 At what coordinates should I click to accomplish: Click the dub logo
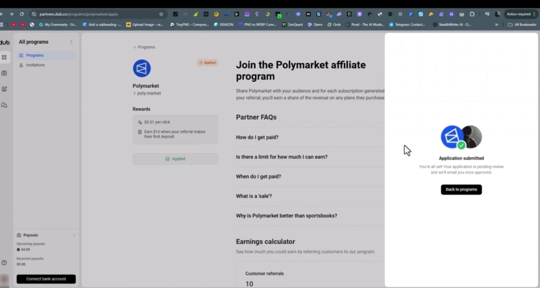[5, 42]
